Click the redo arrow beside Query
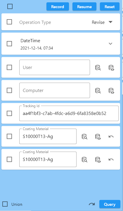 click(92, 204)
